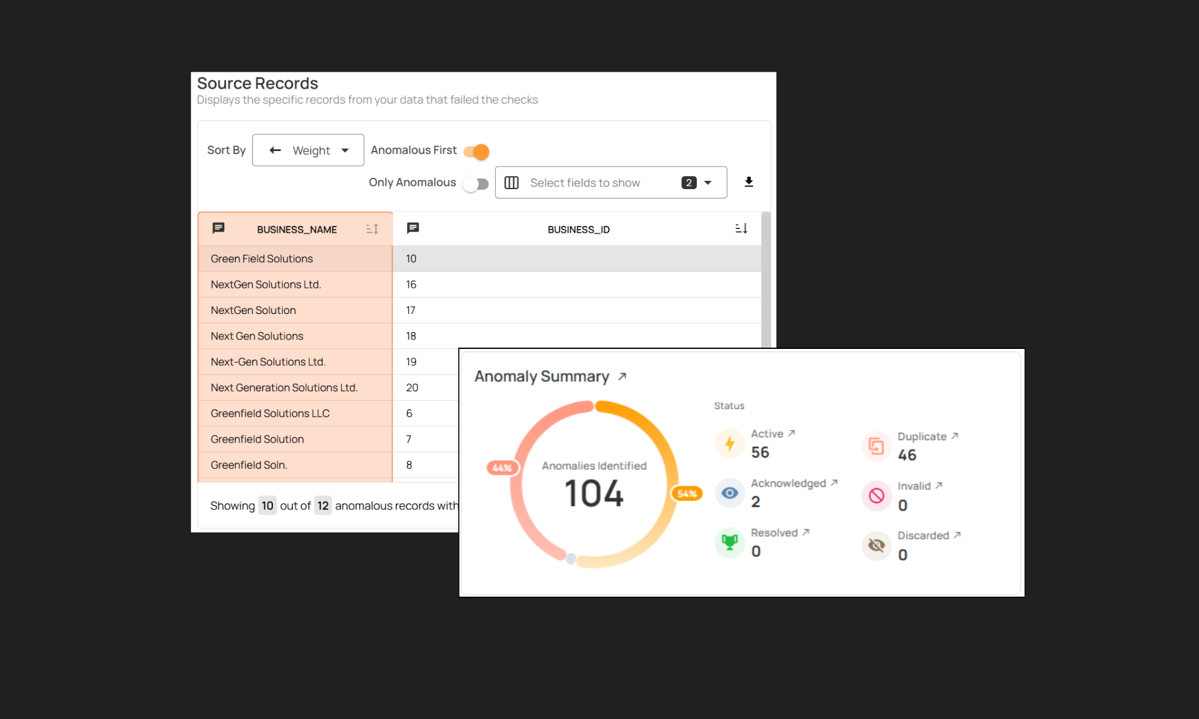Enable the Only Anomalous toggle
The height and width of the screenshot is (719, 1199).
476,183
